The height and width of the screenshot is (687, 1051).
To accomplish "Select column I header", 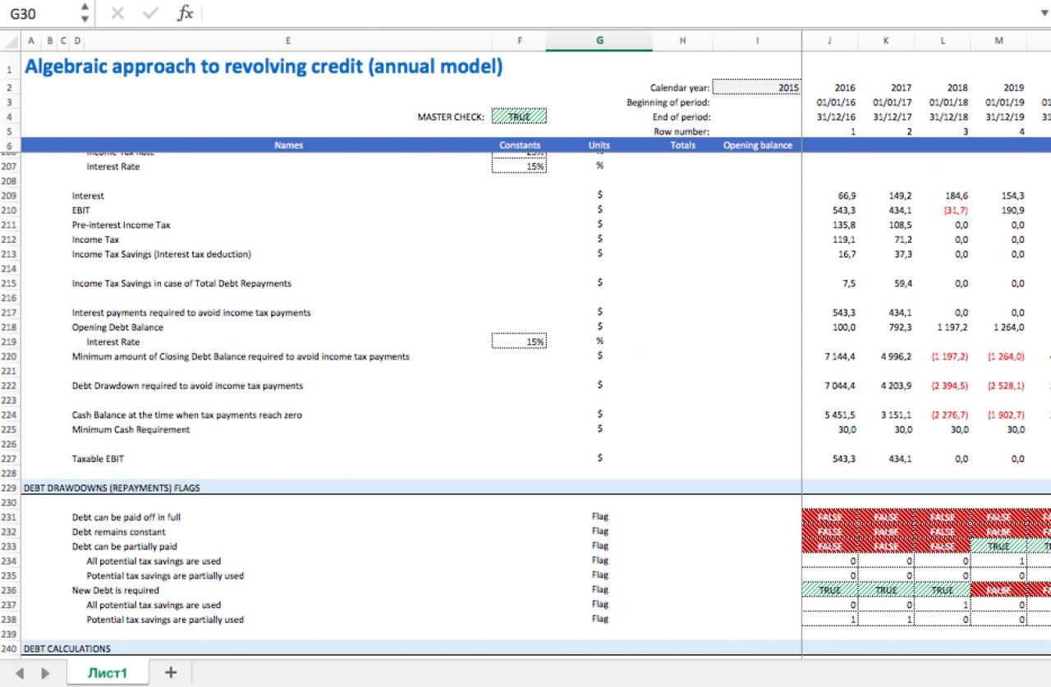I will click(x=757, y=40).
